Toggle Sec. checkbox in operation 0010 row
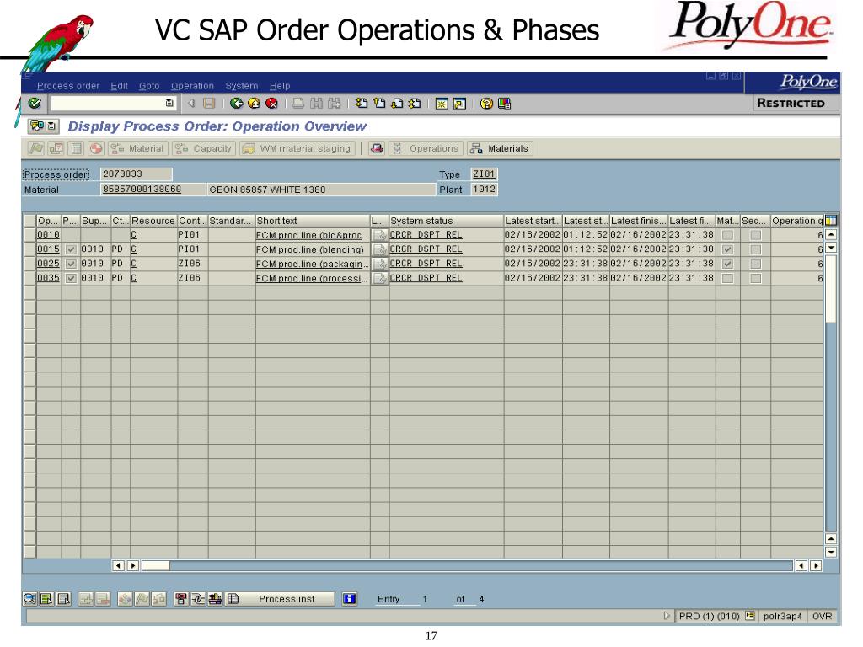The width and height of the screenshot is (863, 647). 756,235
